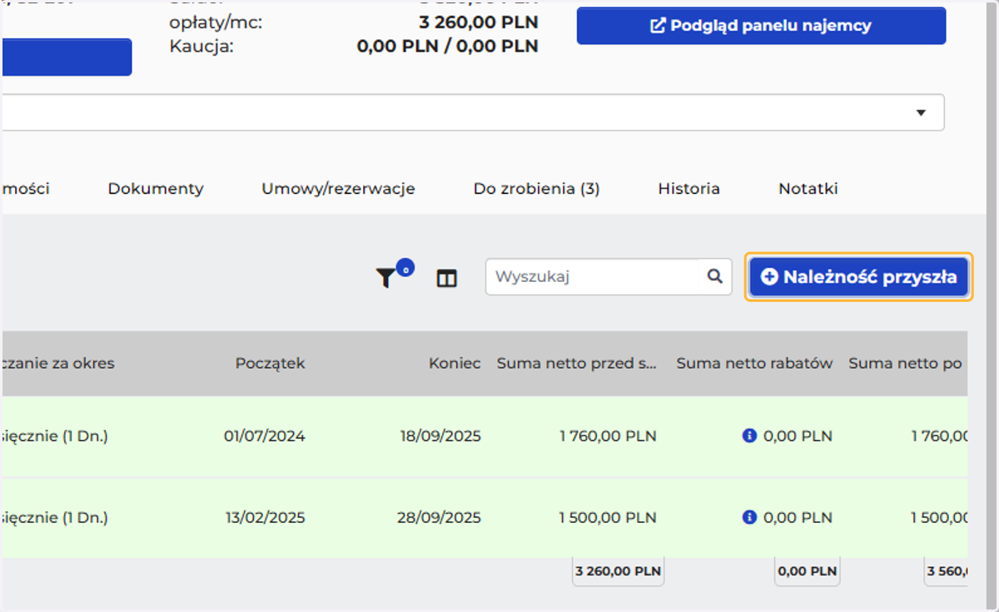This screenshot has height=612, width=999.
Task: Click the blue filter count badge
Action: click(x=405, y=268)
